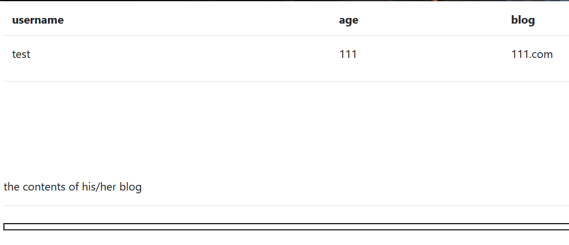Click the blank header space between age and blog
Image resolution: width=569 pixels, height=245 pixels.
coord(434,20)
